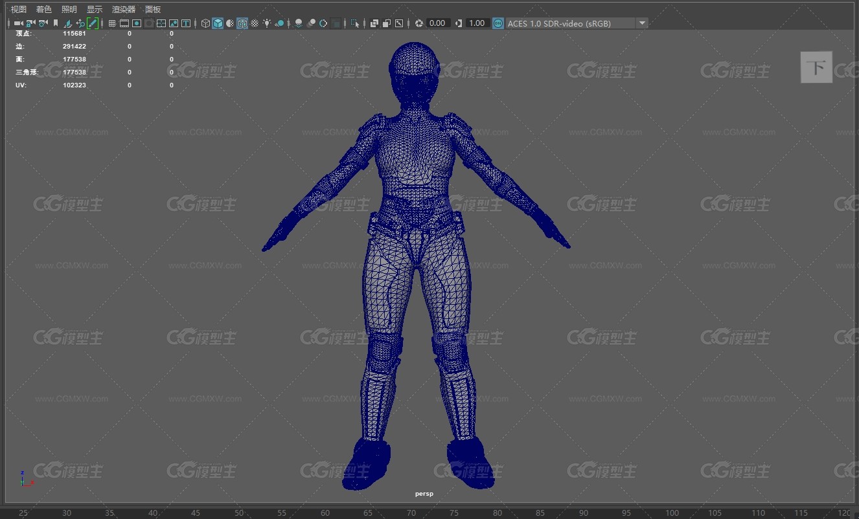This screenshot has width=859, height=519.
Task: Click the Isolate Select icon
Action: 355,23
